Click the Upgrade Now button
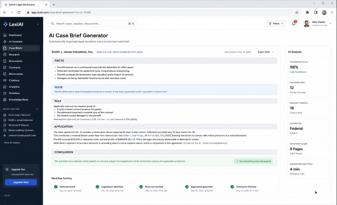 21,182
